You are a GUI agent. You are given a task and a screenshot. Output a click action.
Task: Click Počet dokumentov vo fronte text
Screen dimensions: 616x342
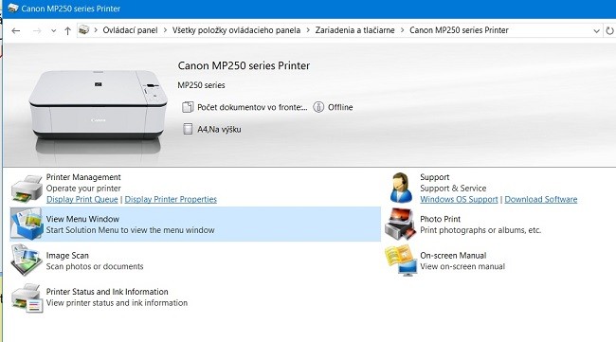pyautogui.click(x=252, y=107)
